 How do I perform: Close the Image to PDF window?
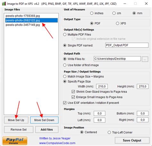click(x=146, y=4)
